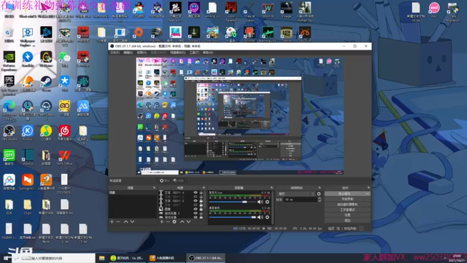This screenshot has width=467, height=263.
Task: Open the Tools menu in OBS
Action: click(x=194, y=53)
